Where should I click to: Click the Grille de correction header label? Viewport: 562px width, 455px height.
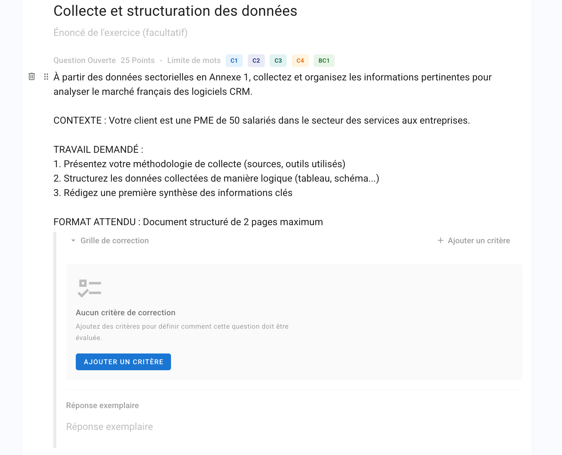pyautogui.click(x=115, y=241)
